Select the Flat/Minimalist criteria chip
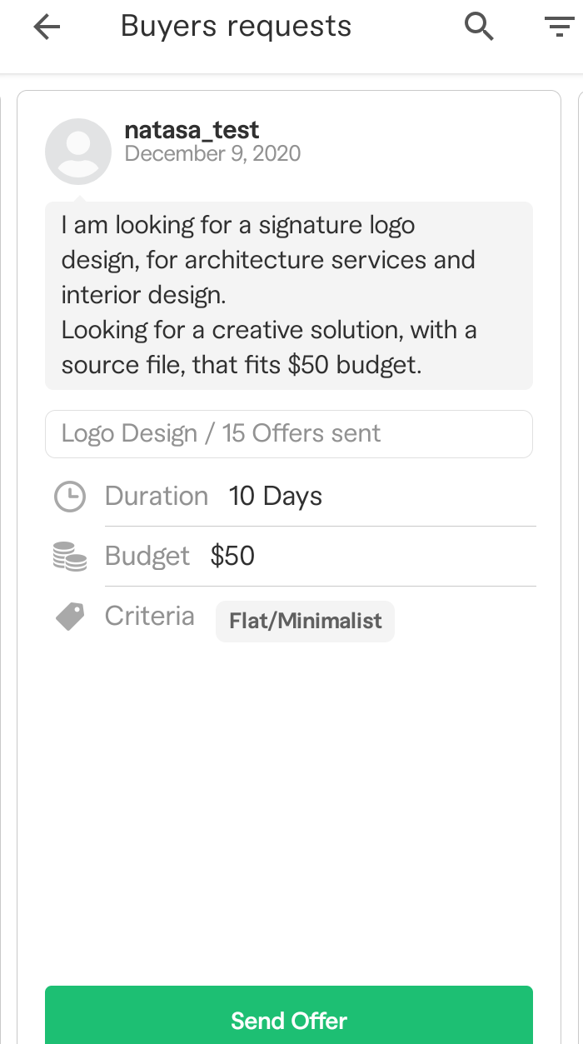Screen dimensions: 583x1044 (x=305, y=622)
